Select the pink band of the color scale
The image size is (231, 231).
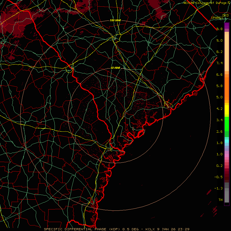point(227,156)
